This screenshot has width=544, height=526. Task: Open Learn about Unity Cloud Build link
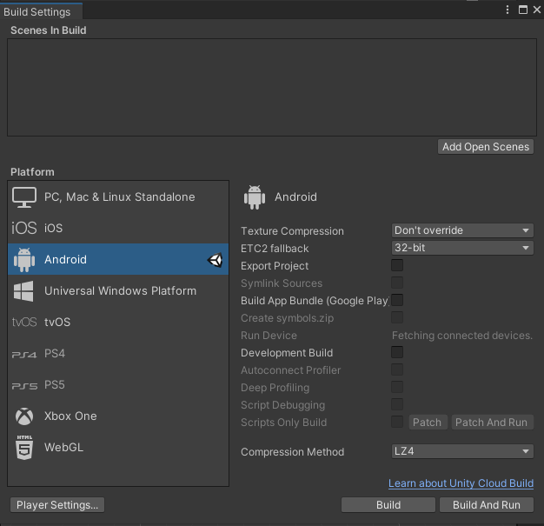coord(461,483)
